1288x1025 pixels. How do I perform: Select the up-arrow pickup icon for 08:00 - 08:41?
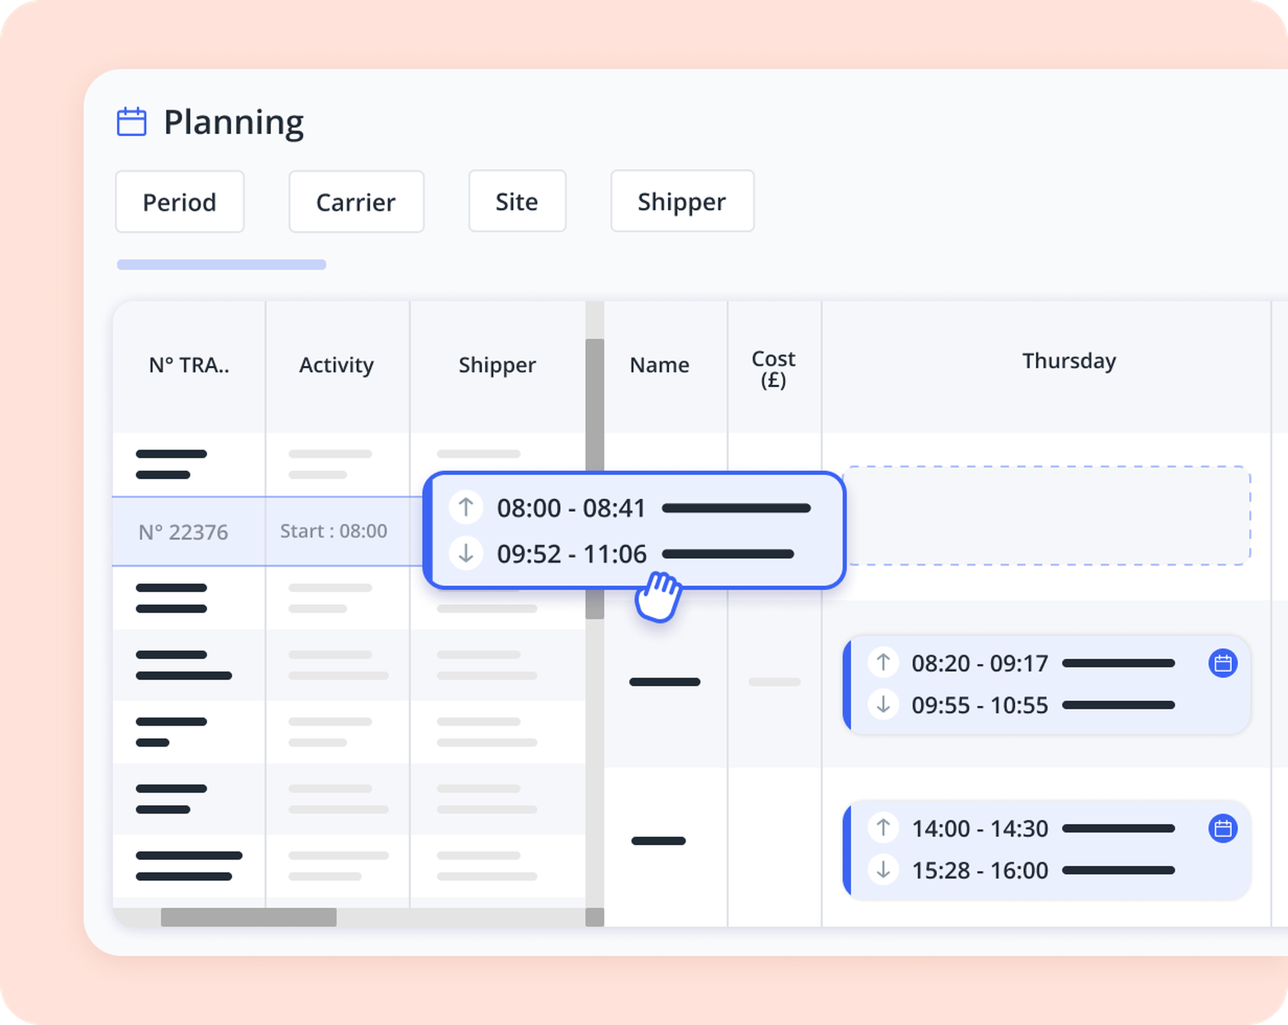click(467, 507)
